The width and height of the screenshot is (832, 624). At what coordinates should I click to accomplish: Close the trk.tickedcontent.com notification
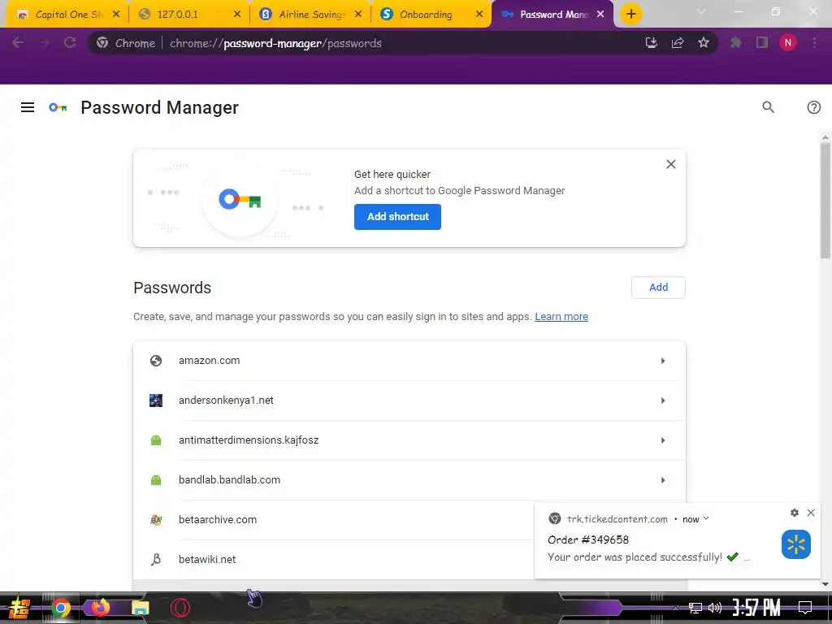811,513
